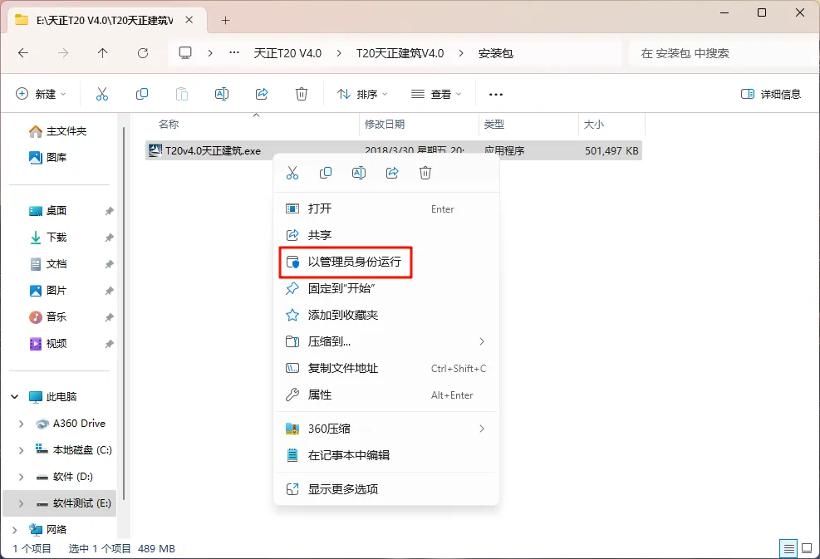
Task: Expand the 软件 (D:) node
Action: (x=21, y=477)
